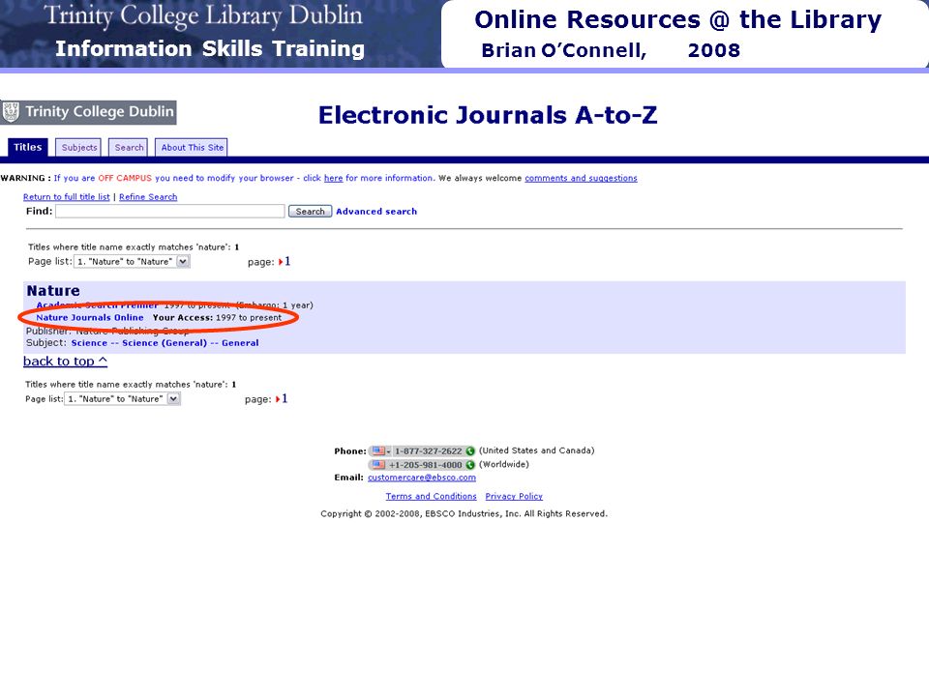Open Terms and Conditions
Viewport: 929px width, 696px height.
(x=432, y=497)
